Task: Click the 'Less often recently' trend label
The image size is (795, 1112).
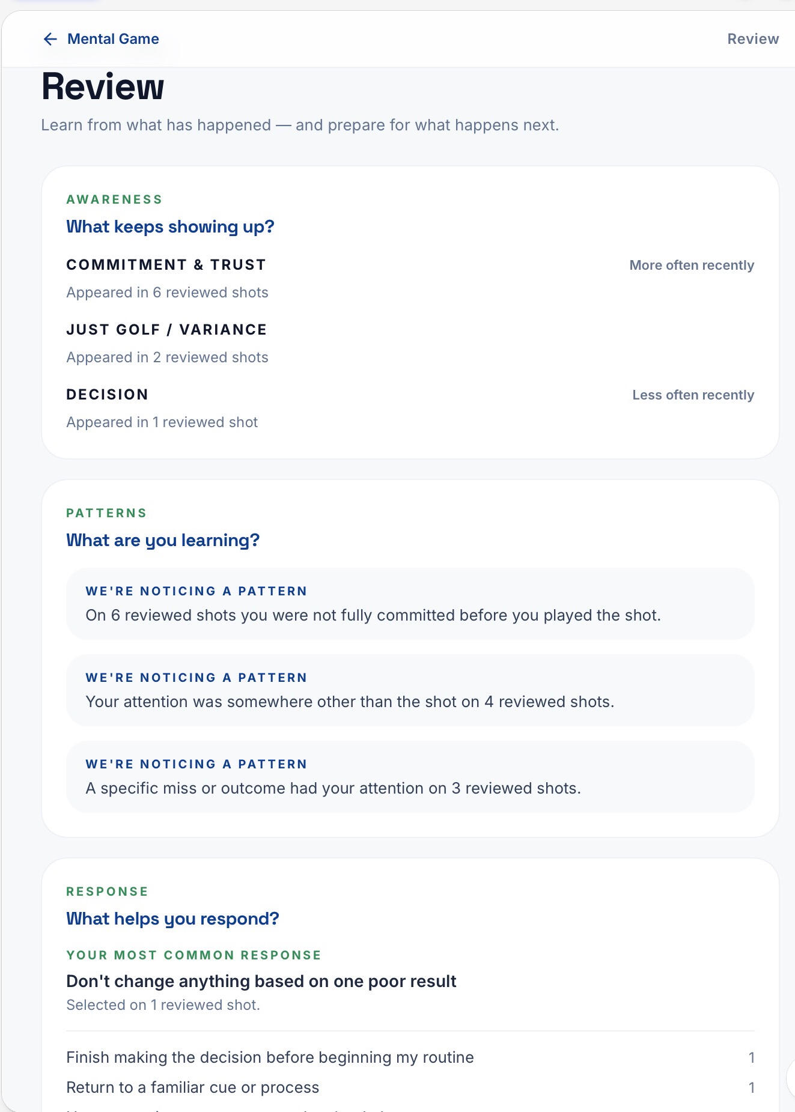Action: [x=693, y=395]
